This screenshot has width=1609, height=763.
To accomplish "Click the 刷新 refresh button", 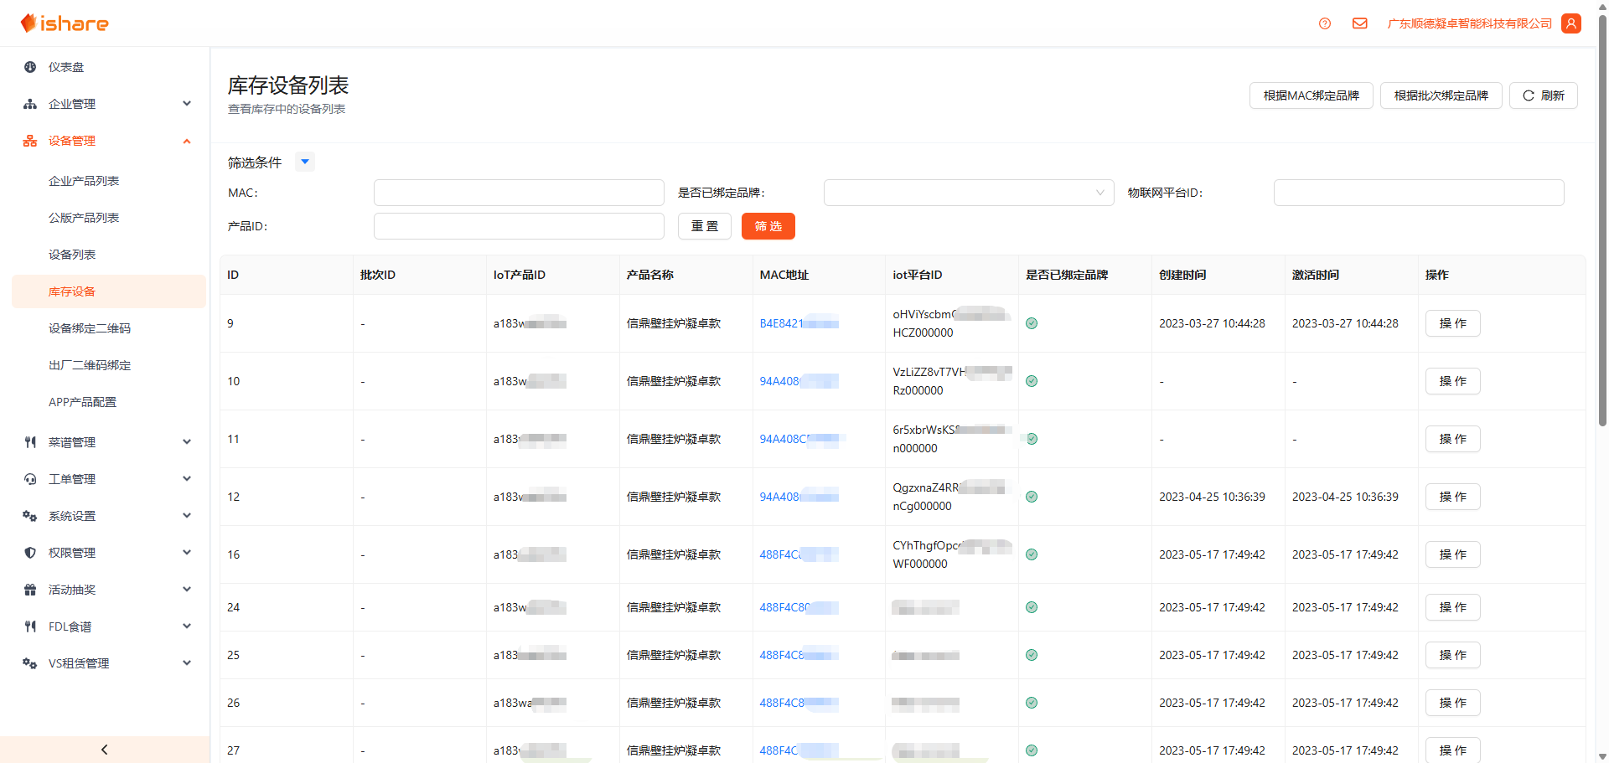I will [1543, 95].
